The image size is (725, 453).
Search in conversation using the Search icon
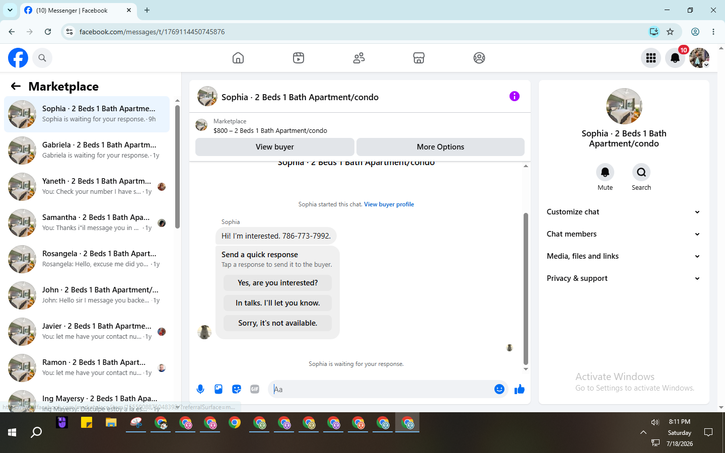pos(641,172)
